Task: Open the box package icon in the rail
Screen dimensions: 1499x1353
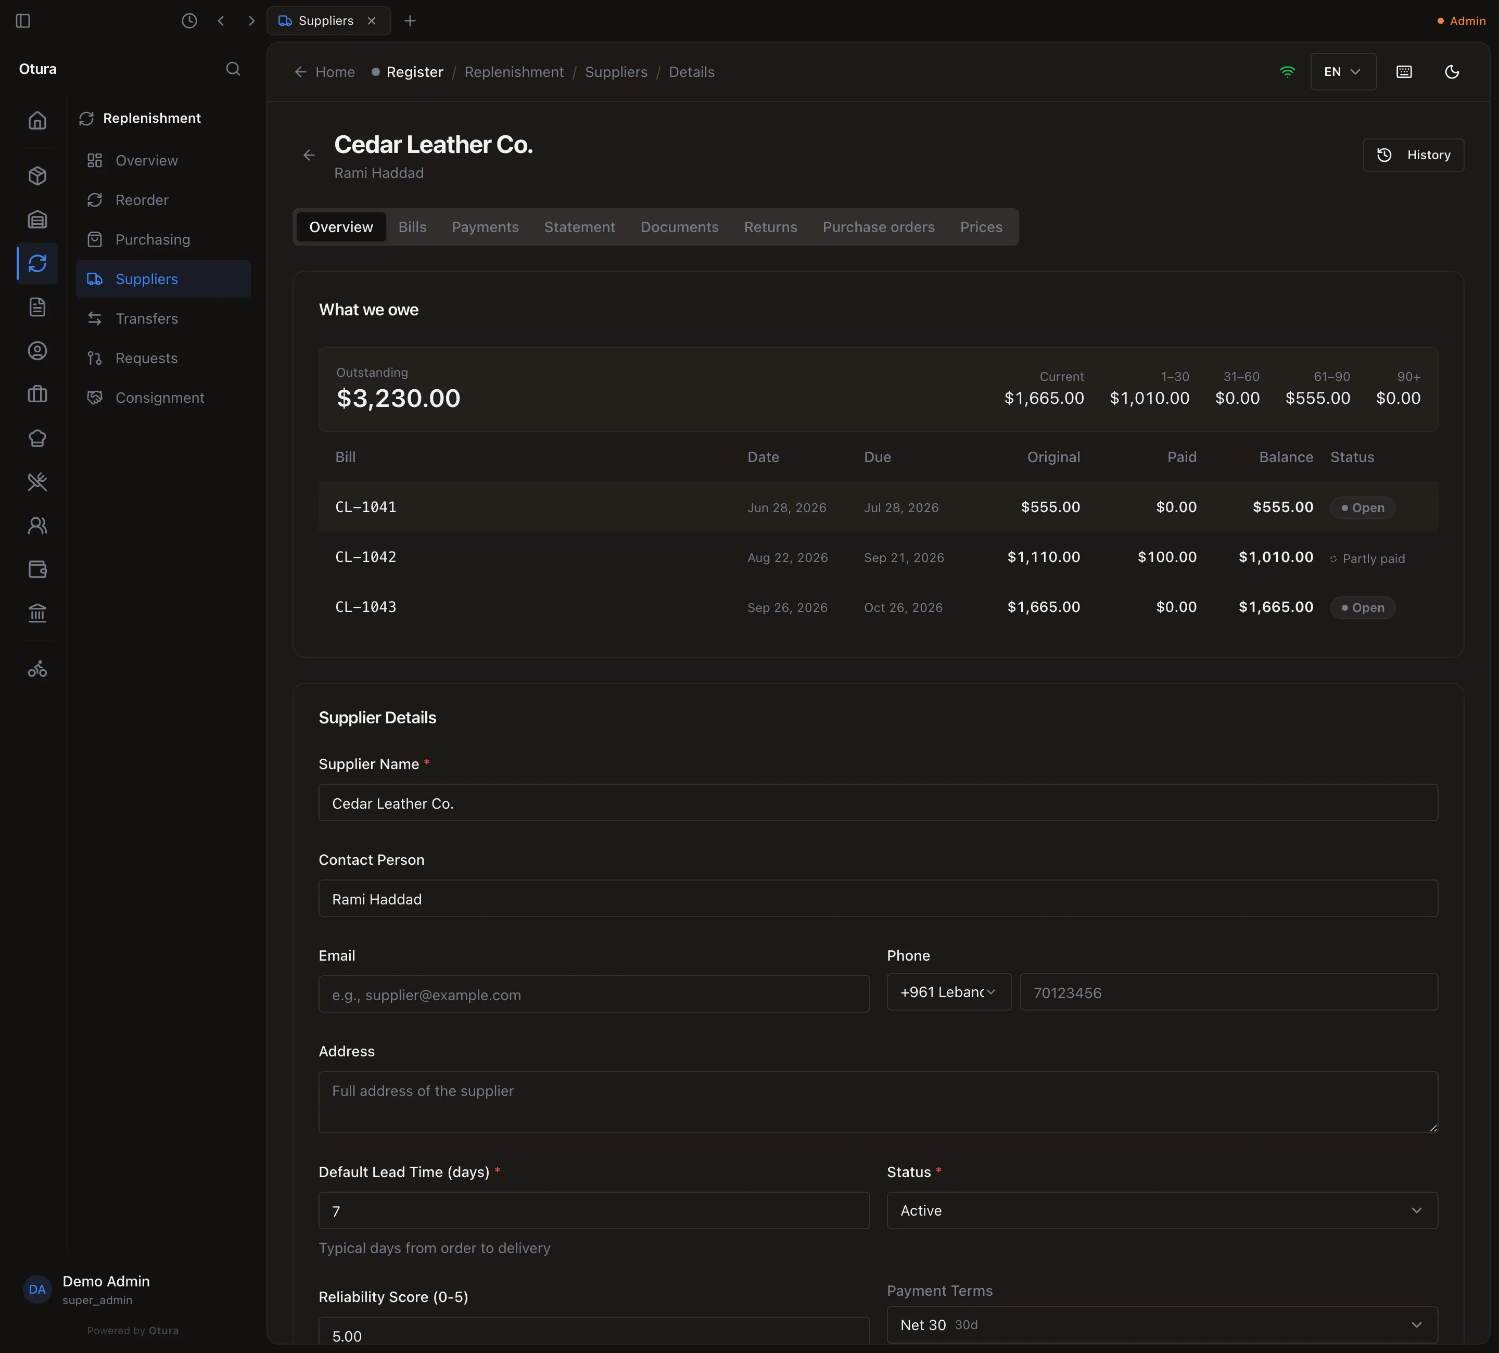Action: [x=37, y=175]
